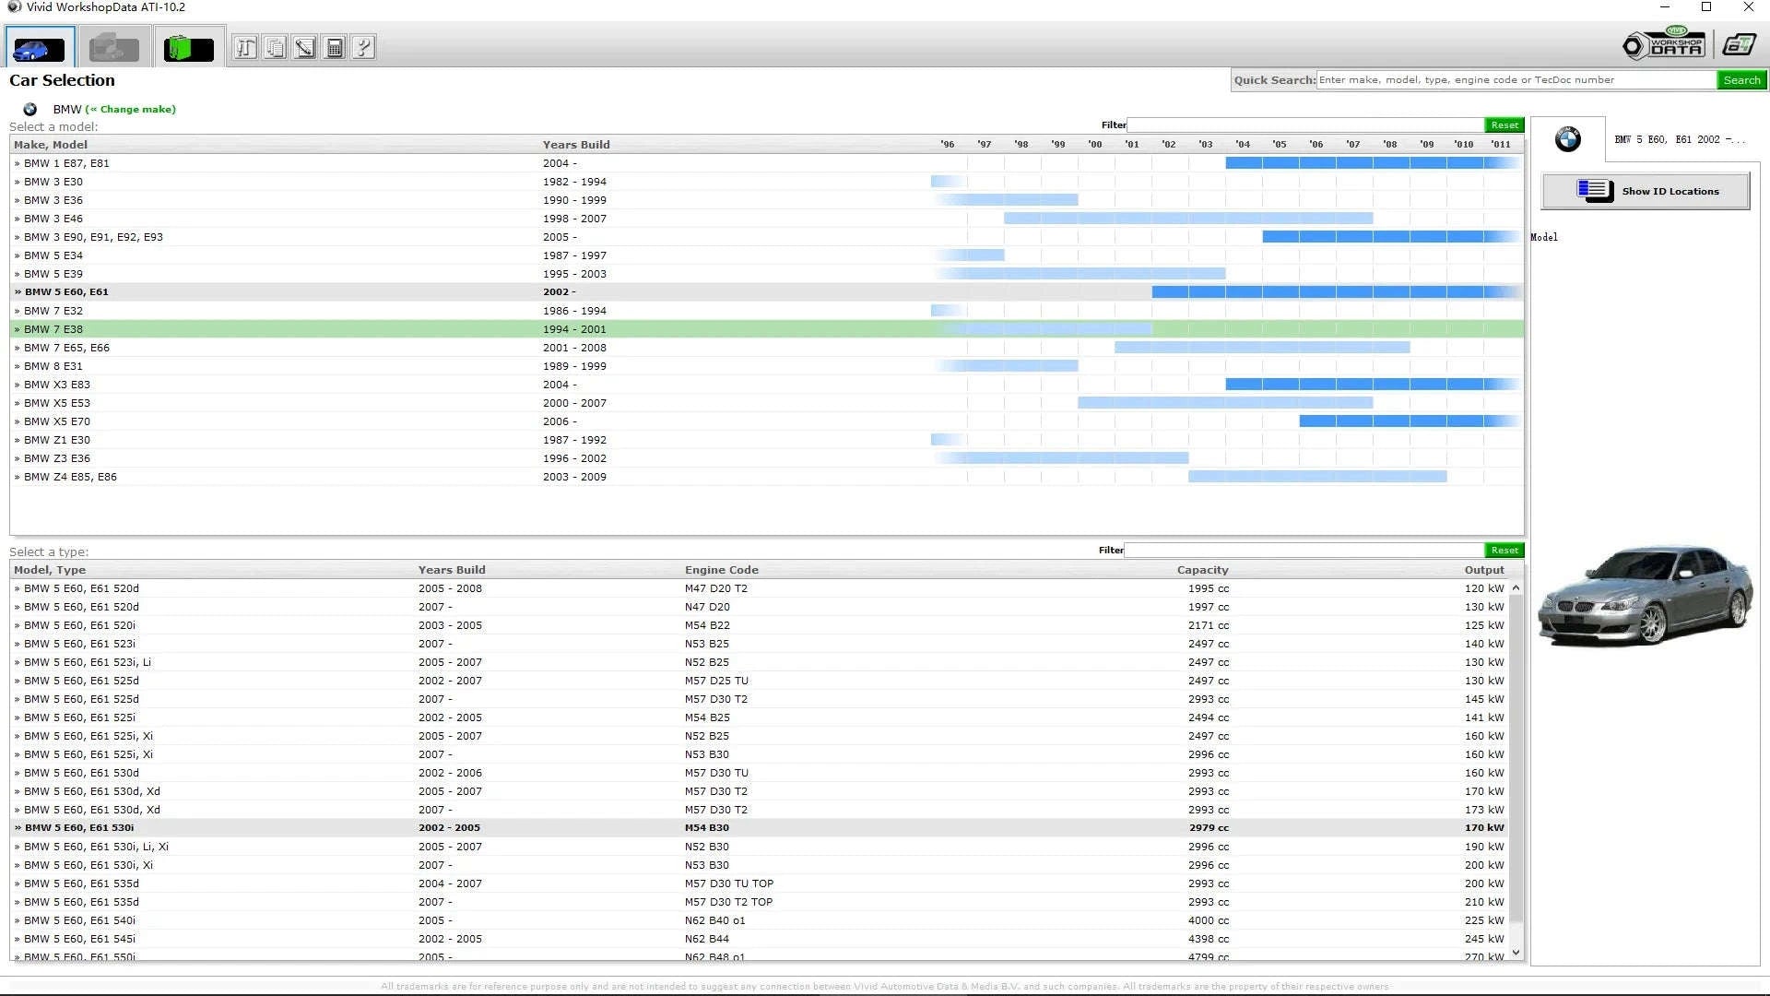Viewport: 1770px width, 996px height.
Task: Click the Search button beside Quick Search
Action: click(x=1740, y=80)
